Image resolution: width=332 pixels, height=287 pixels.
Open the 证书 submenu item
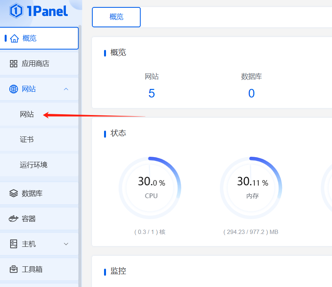coord(39,140)
